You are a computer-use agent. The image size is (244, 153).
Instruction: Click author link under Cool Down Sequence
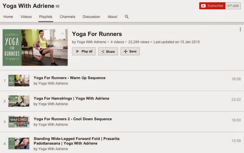(53, 124)
